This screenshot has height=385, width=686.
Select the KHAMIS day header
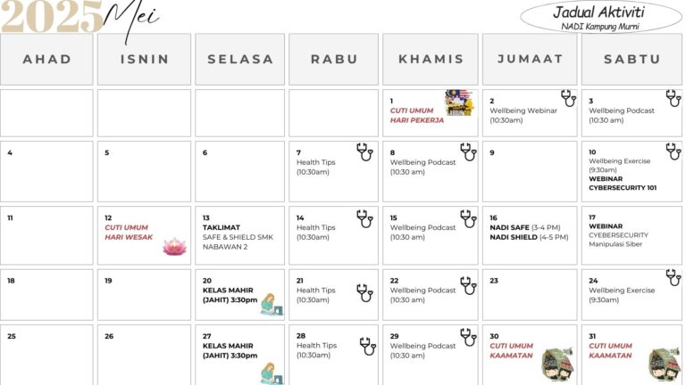click(x=431, y=60)
